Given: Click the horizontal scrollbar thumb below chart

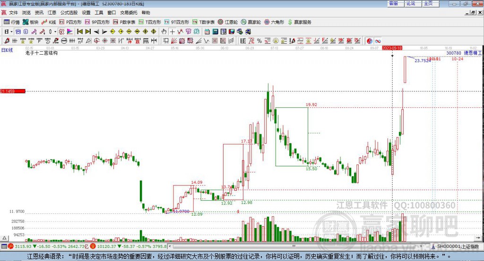Looking at the screenshot, I should [294, 246].
